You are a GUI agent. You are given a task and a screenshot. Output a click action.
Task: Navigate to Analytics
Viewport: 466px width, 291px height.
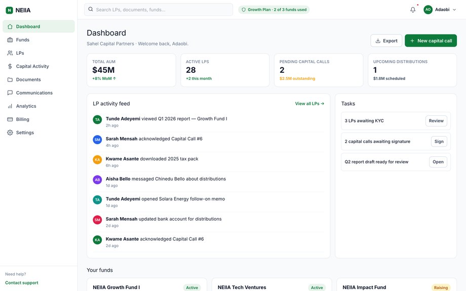pyautogui.click(x=38, y=106)
